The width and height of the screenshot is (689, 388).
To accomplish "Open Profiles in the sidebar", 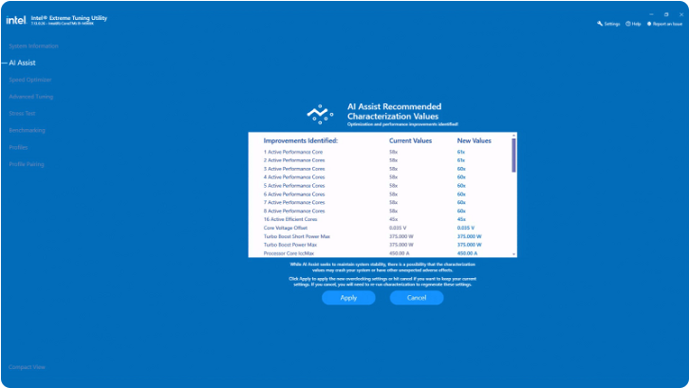I will point(18,147).
